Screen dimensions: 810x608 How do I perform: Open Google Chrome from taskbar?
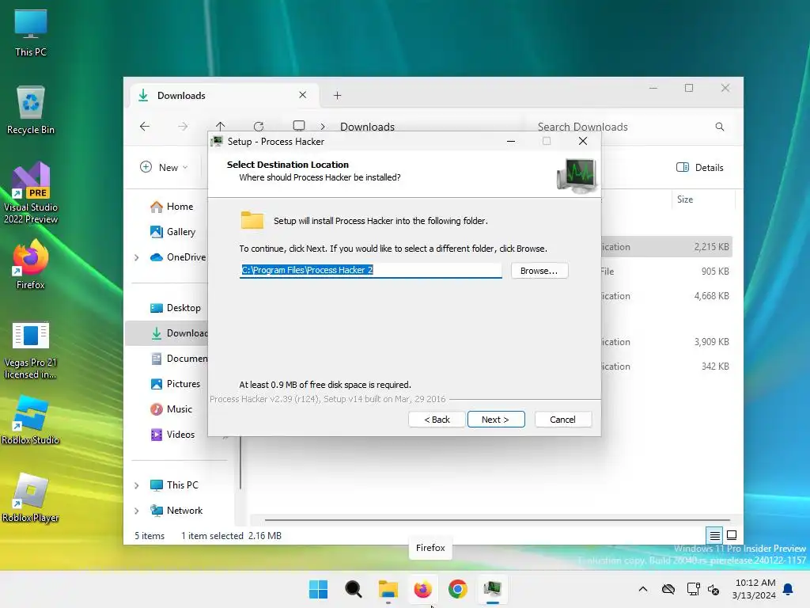(458, 589)
